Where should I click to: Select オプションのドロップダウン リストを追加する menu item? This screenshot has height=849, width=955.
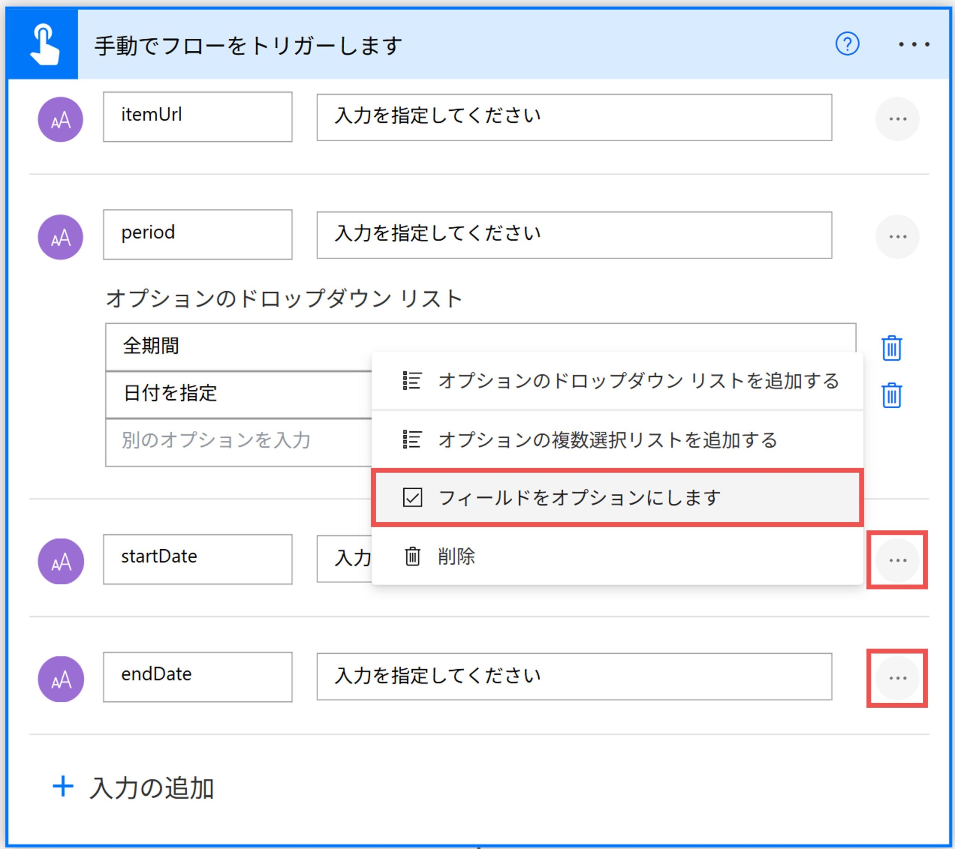tap(617, 381)
